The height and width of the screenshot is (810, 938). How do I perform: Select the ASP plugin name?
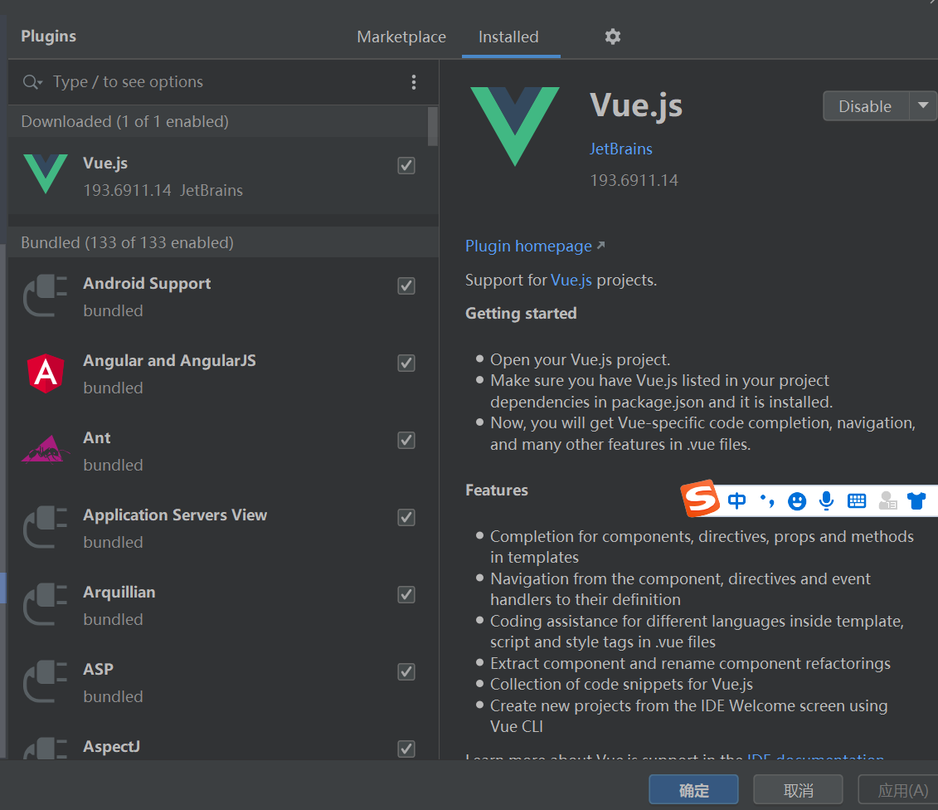point(98,669)
